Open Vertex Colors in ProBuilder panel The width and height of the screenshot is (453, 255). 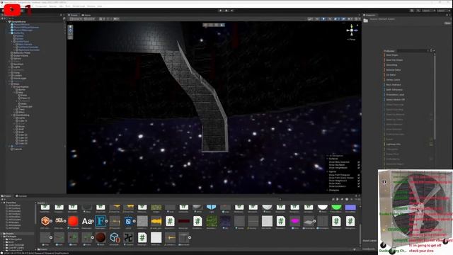[394, 79]
